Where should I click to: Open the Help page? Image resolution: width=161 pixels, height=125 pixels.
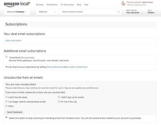tap(86, 5)
